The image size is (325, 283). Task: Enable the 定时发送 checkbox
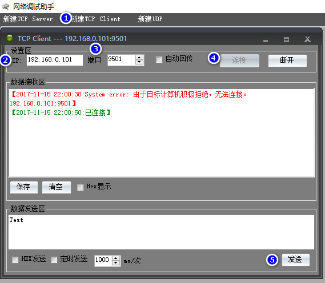[x=54, y=260]
